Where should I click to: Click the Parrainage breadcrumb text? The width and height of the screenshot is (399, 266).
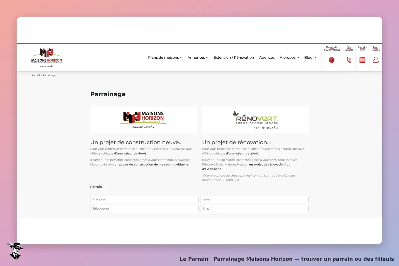49,75
